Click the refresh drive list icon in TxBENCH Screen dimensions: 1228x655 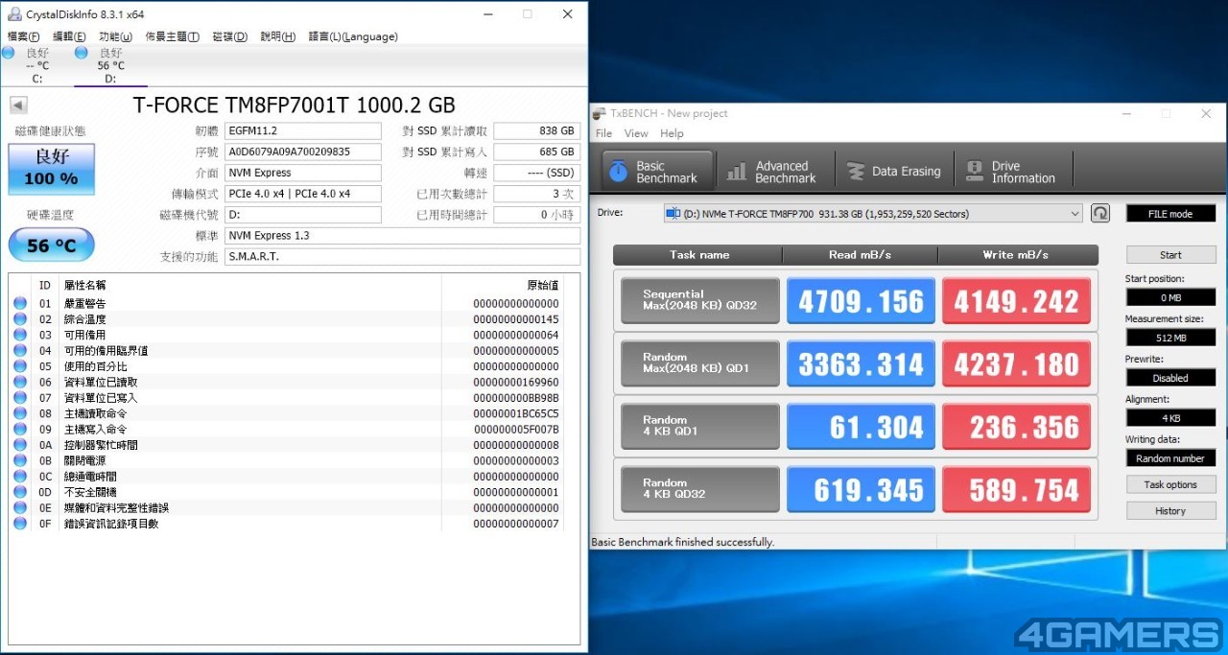coord(1100,213)
